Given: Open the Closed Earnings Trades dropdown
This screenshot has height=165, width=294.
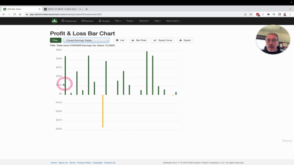Looking at the screenshot, I should click(x=86, y=40).
